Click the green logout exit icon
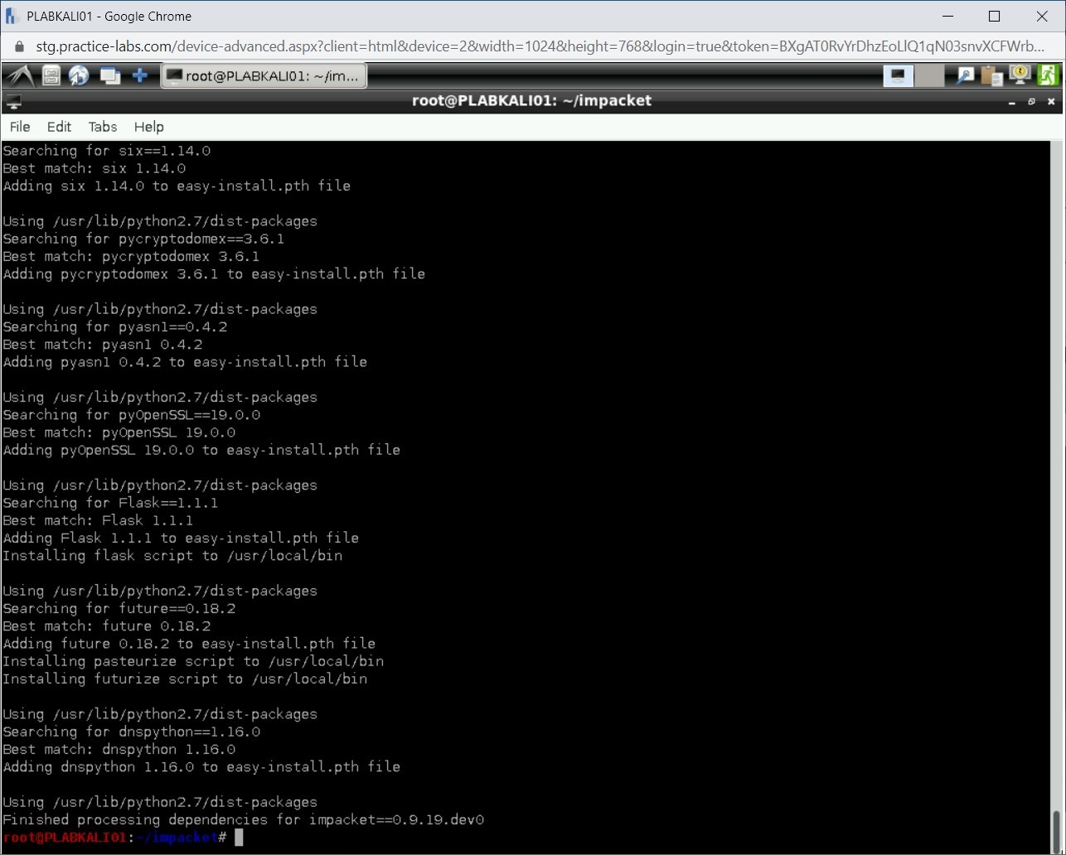Screen dimensions: 1066x855 click(x=1048, y=76)
